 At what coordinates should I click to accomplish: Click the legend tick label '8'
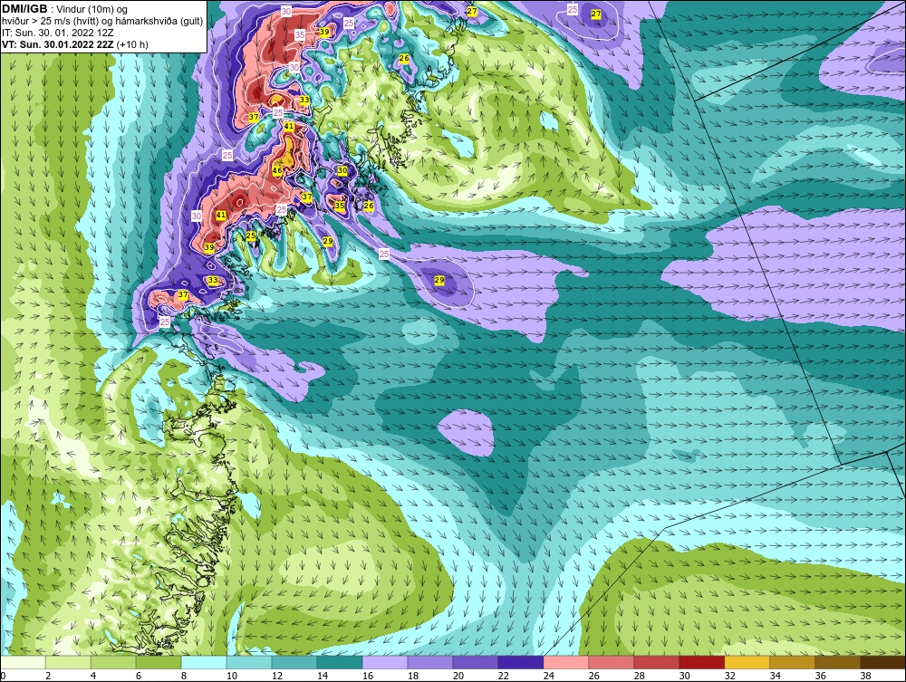pos(184,676)
